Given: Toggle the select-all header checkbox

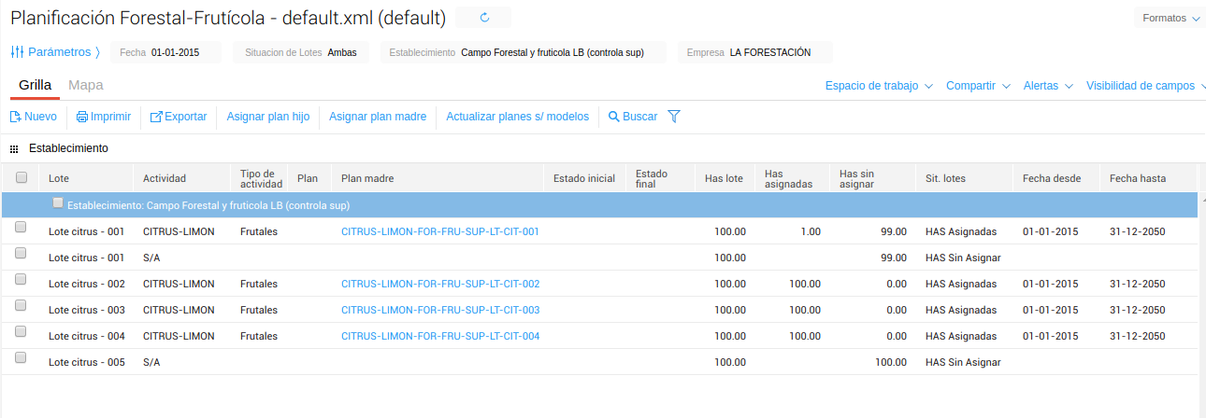Looking at the screenshot, I should pyautogui.click(x=22, y=177).
